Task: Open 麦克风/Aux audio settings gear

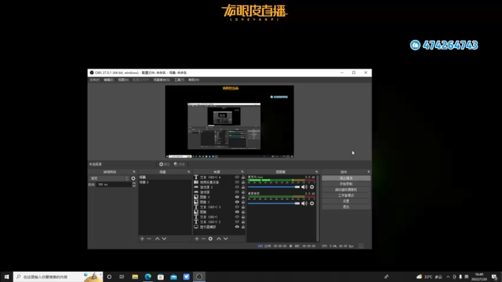Action: 312,187
